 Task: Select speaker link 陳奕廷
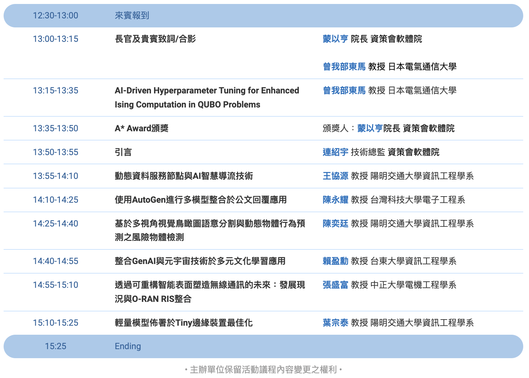(335, 224)
